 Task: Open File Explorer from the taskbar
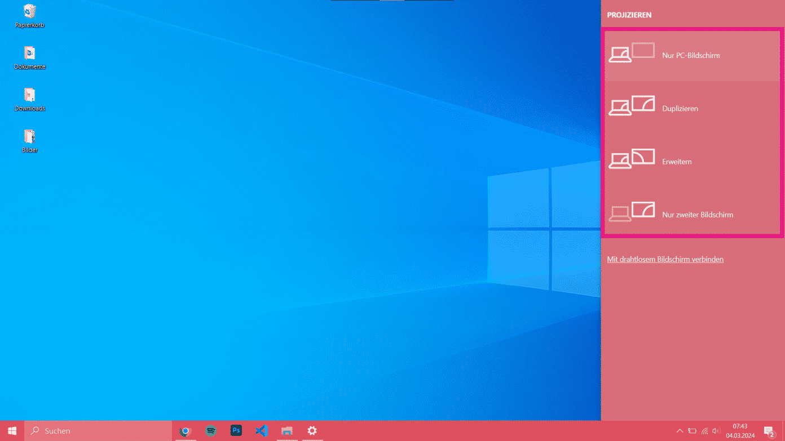coord(287,431)
